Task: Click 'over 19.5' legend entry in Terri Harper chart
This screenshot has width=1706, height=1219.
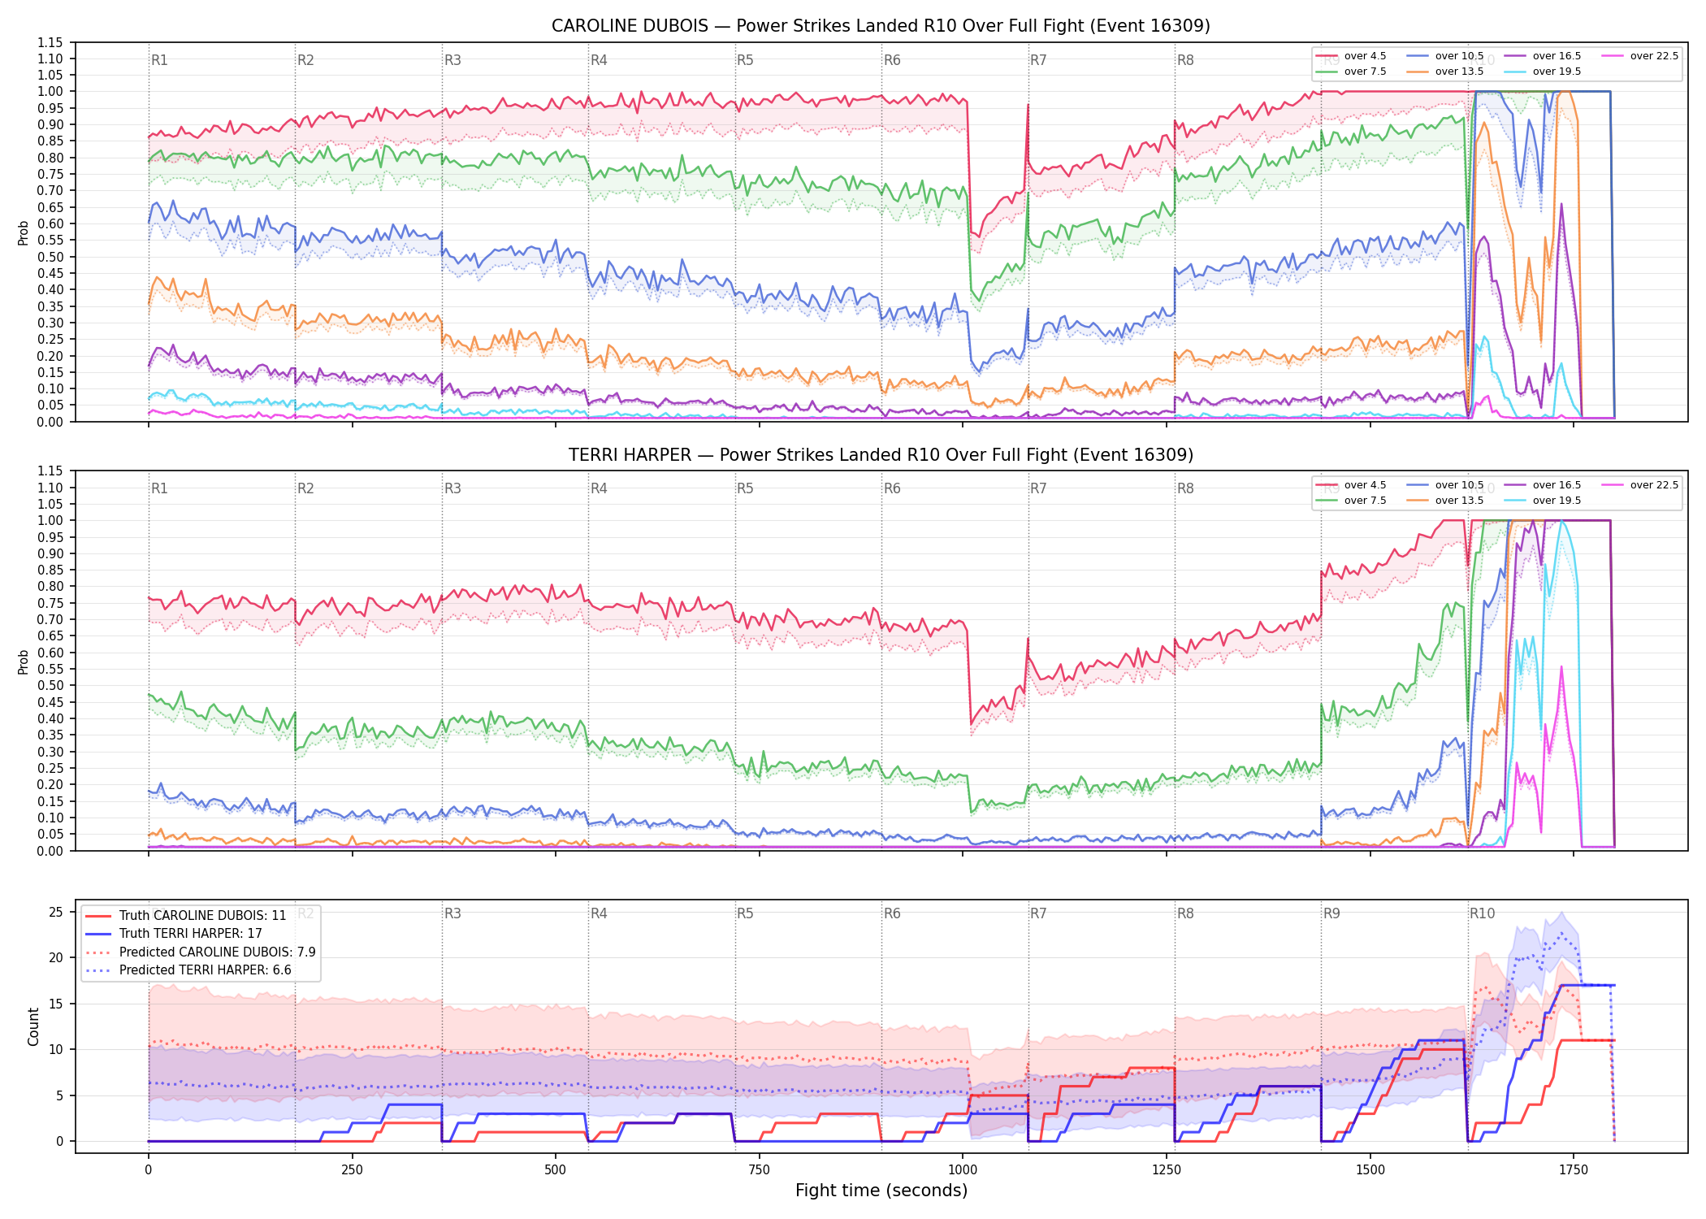Action: click(1543, 501)
